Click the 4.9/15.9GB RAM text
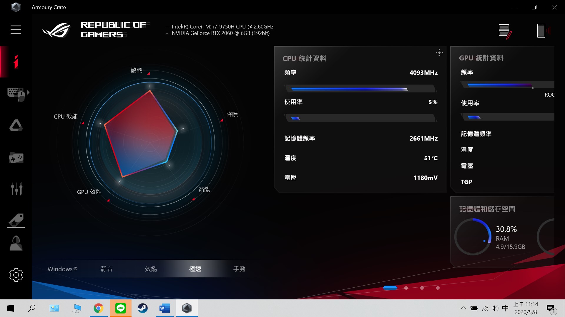565x317 pixels. tap(510, 247)
